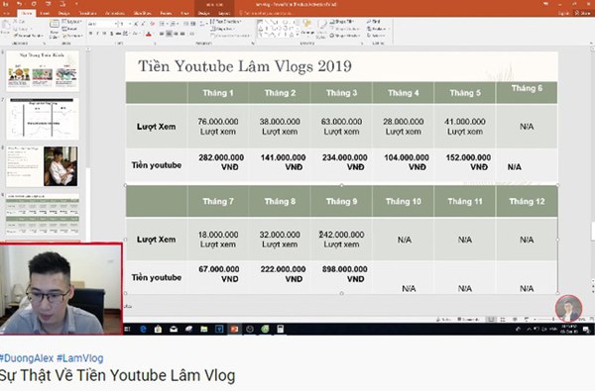Click the slide title Tiền Youtube Lâm Vlogs 2019

coord(245,66)
